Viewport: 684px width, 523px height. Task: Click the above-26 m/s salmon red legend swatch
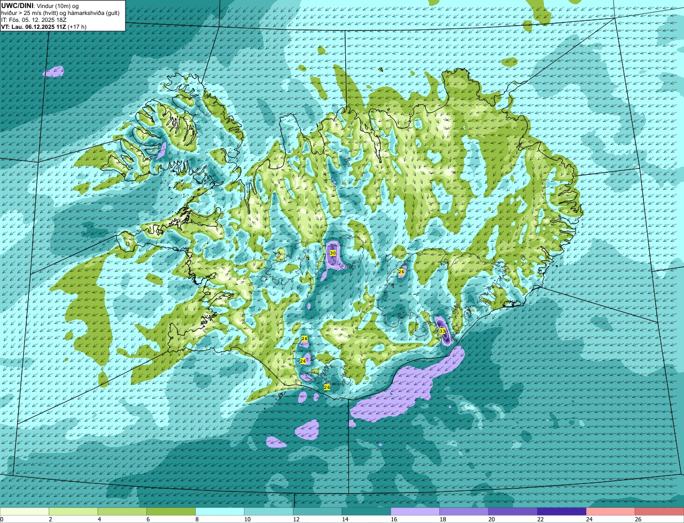659,512
